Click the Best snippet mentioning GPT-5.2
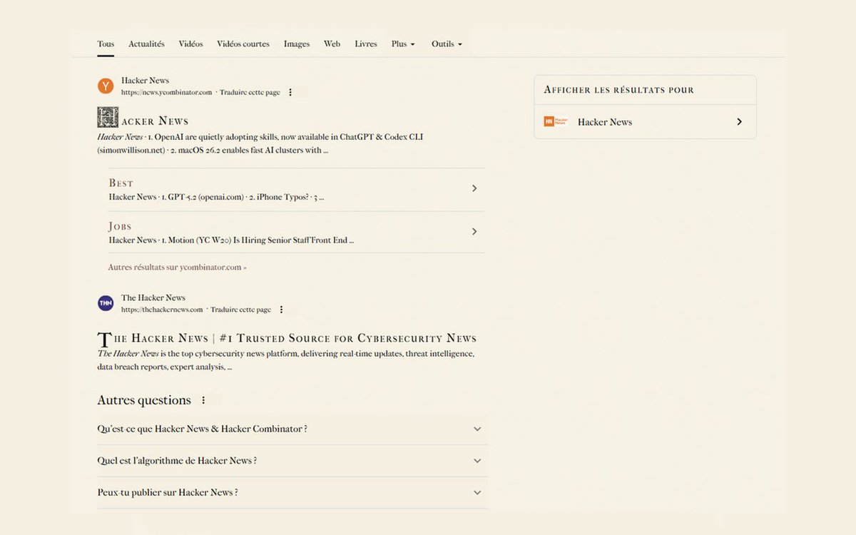Screen dimensions: 856x535 point(217,197)
